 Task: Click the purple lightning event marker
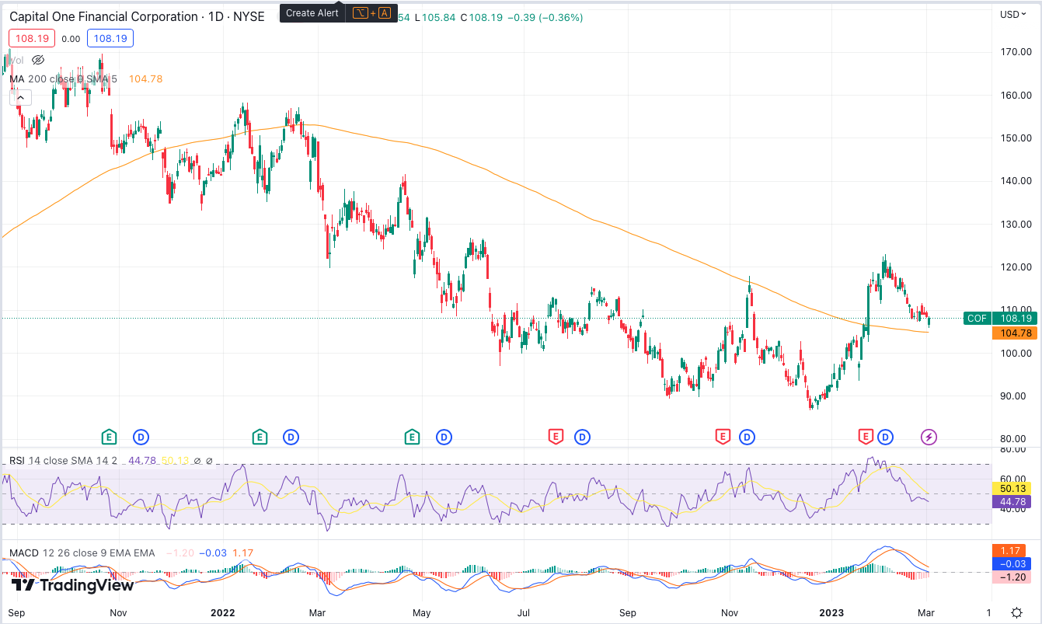pyautogui.click(x=929, y=437)
